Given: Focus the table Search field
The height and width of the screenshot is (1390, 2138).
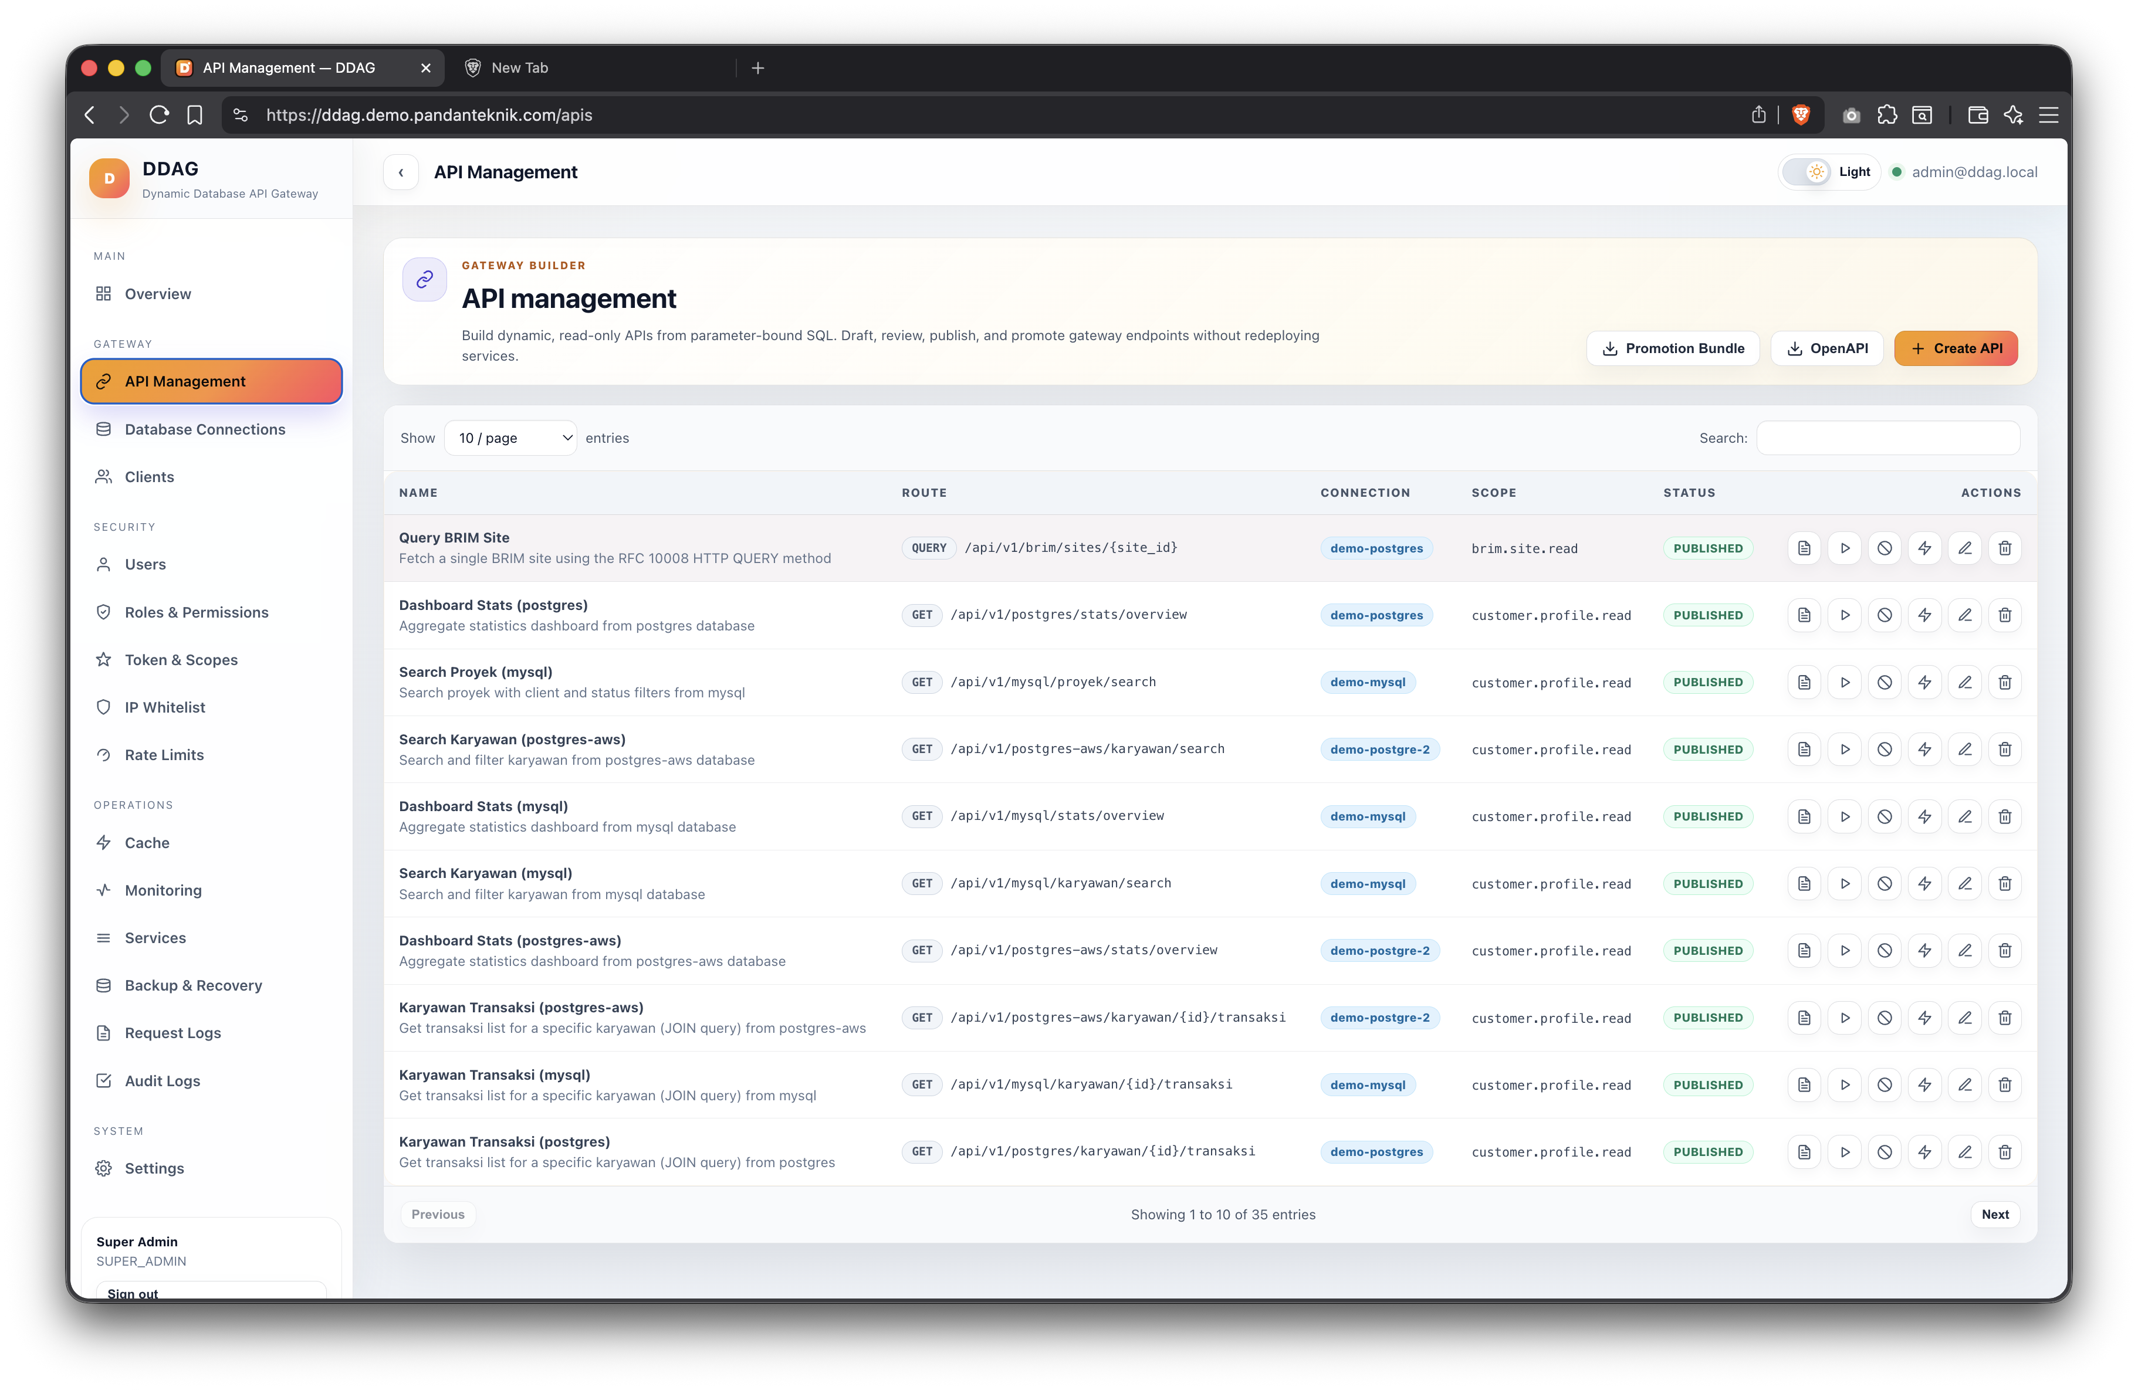Looking at the screenshot, I should [1888, 438].
